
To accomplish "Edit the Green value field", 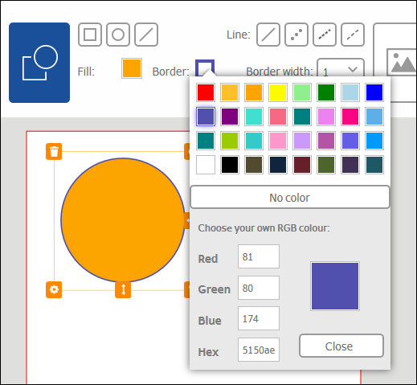I will (259, 288).
